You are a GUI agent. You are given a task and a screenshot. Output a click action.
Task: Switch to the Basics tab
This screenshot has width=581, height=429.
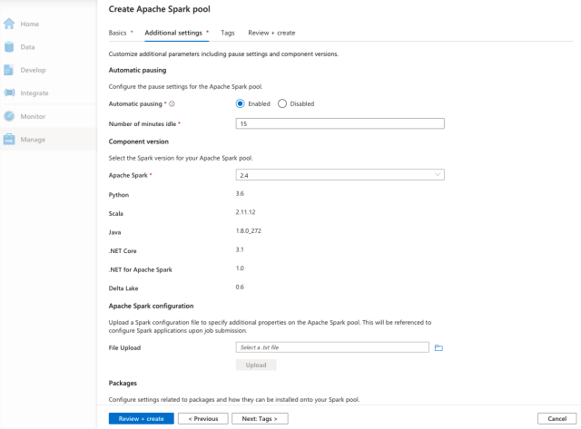117,33
